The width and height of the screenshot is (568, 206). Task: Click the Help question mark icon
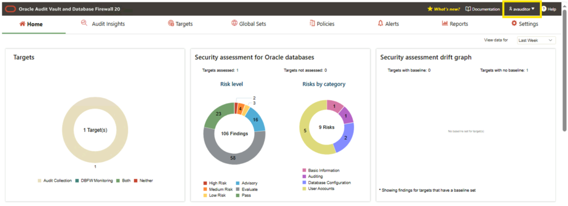click(544, 9)
